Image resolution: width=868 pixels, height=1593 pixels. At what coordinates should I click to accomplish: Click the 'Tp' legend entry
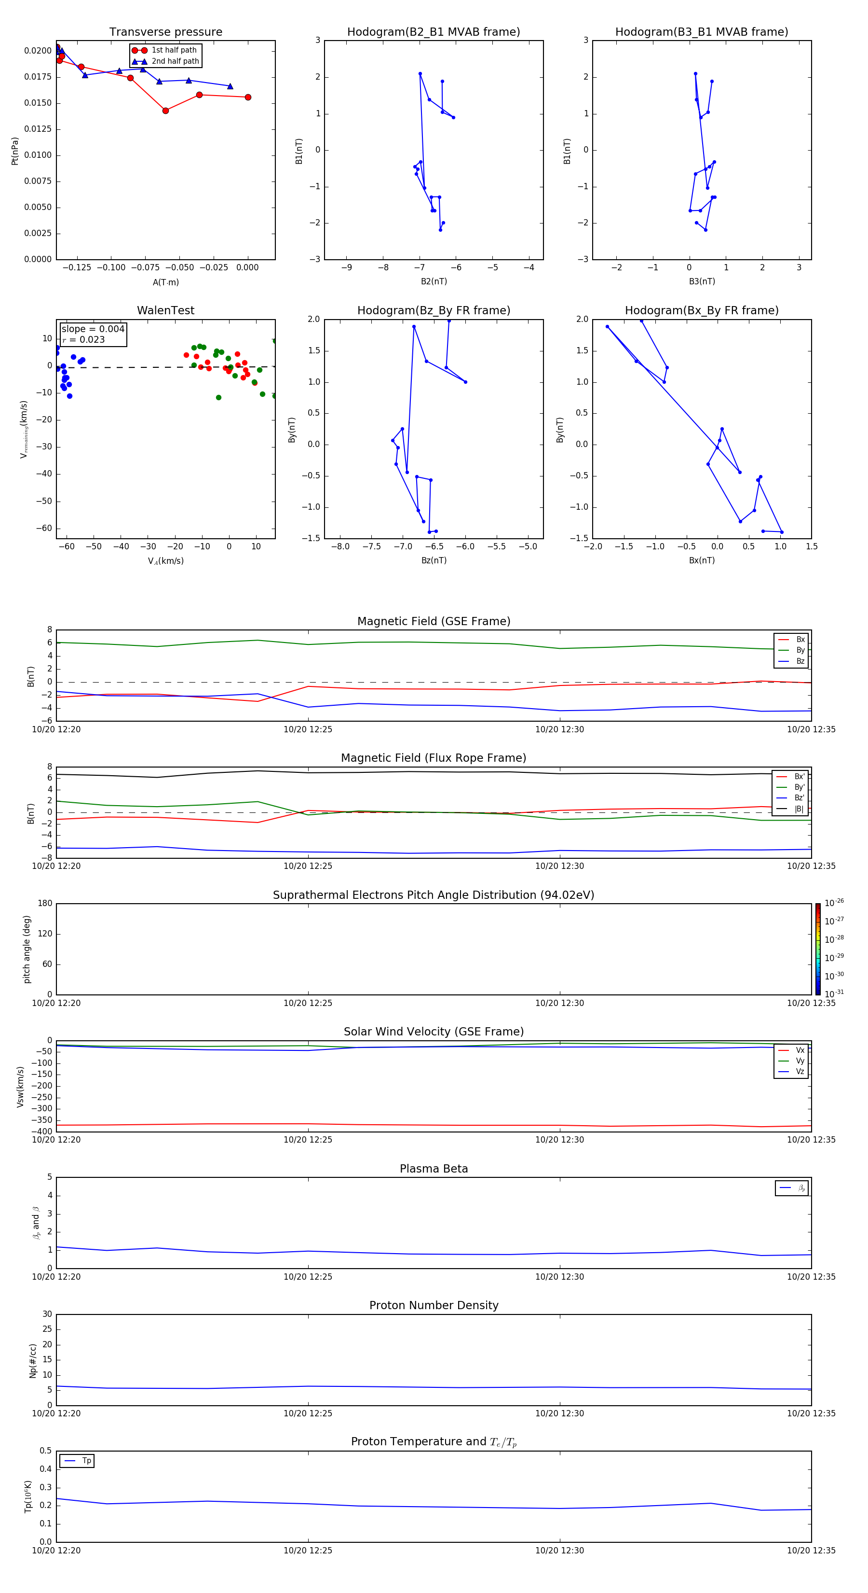pyautogui.click(x=77, y=1461)
